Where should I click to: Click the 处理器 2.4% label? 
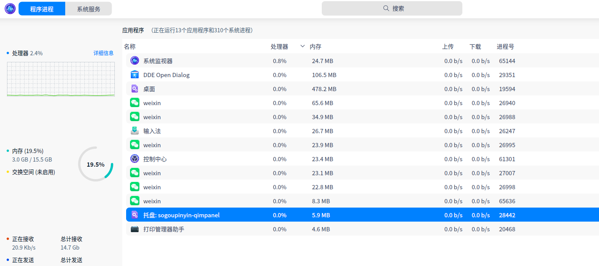[x=27, y=53]
